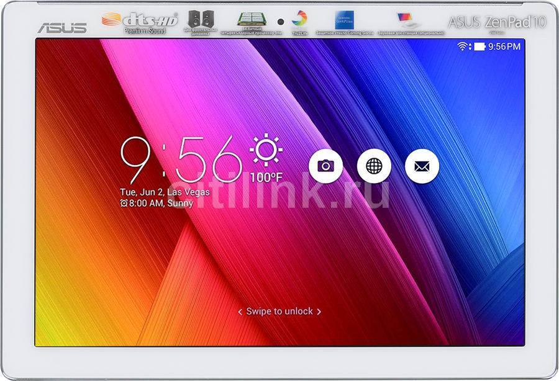559x381 pixels.
Task: Click the 9:56 PM status bar time
Action: point(504,47)
